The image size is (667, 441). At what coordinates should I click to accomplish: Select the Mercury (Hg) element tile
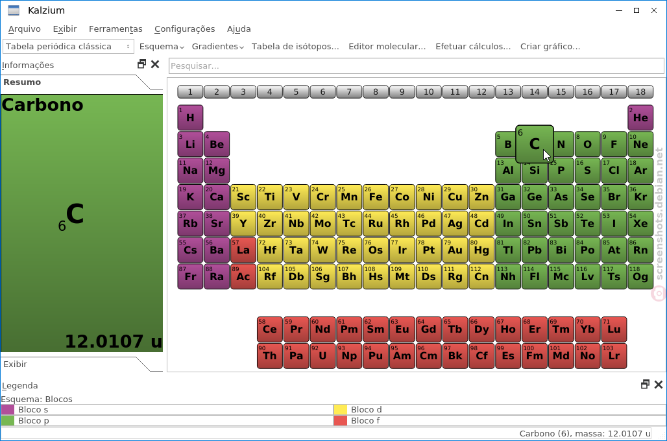(x=481, y=250)
